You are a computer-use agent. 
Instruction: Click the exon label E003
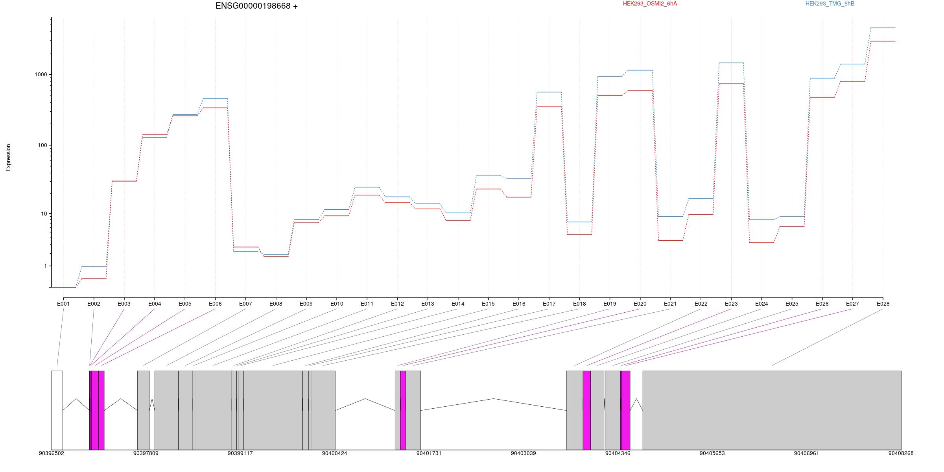pyautogui.click(x=124, y=304)
